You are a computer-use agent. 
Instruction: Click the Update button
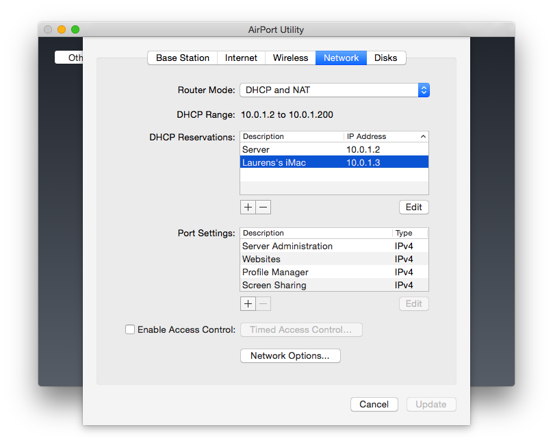tap(431, 404)
